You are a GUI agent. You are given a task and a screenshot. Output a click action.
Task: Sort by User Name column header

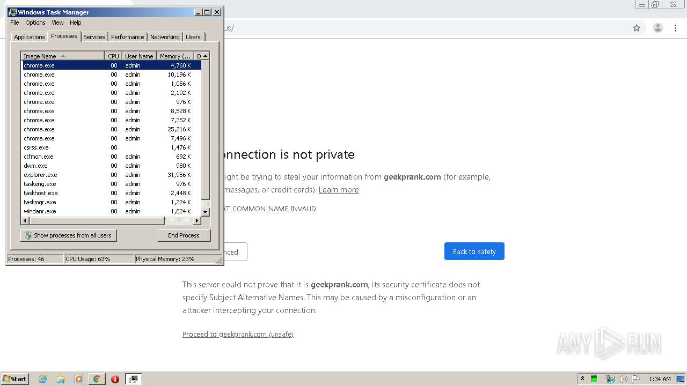(x=139, y=56)
